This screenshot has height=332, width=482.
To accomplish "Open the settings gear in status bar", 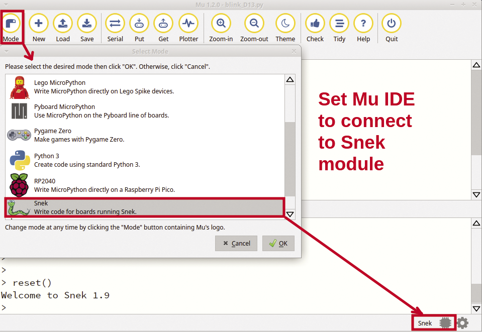I will pyautogui.click(x=462, y=323).
